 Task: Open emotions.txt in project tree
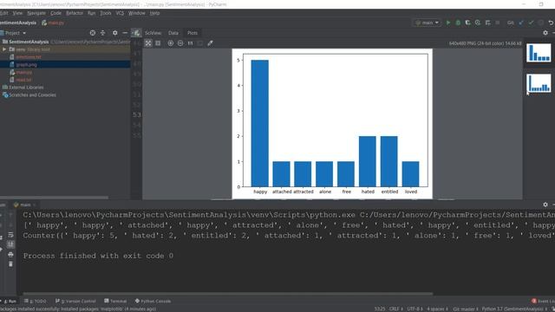pos(29,57)
